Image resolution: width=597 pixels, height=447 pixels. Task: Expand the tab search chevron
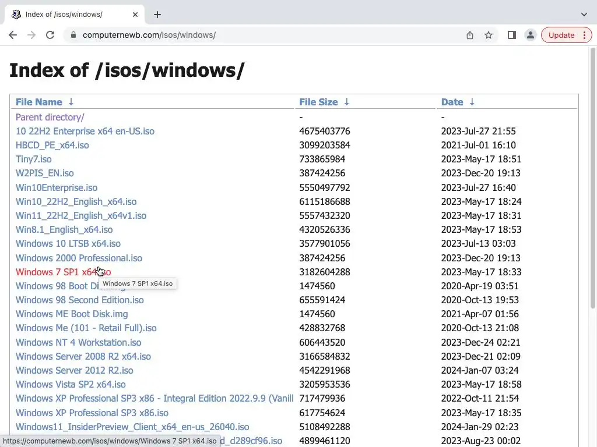[584, 15]
